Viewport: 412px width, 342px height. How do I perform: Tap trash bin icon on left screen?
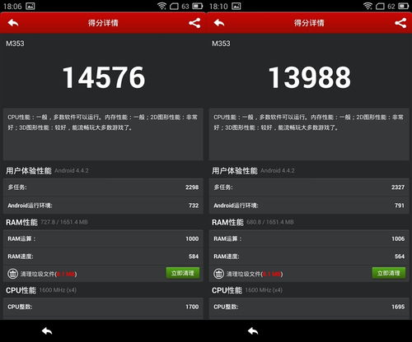tap(12, 274)
